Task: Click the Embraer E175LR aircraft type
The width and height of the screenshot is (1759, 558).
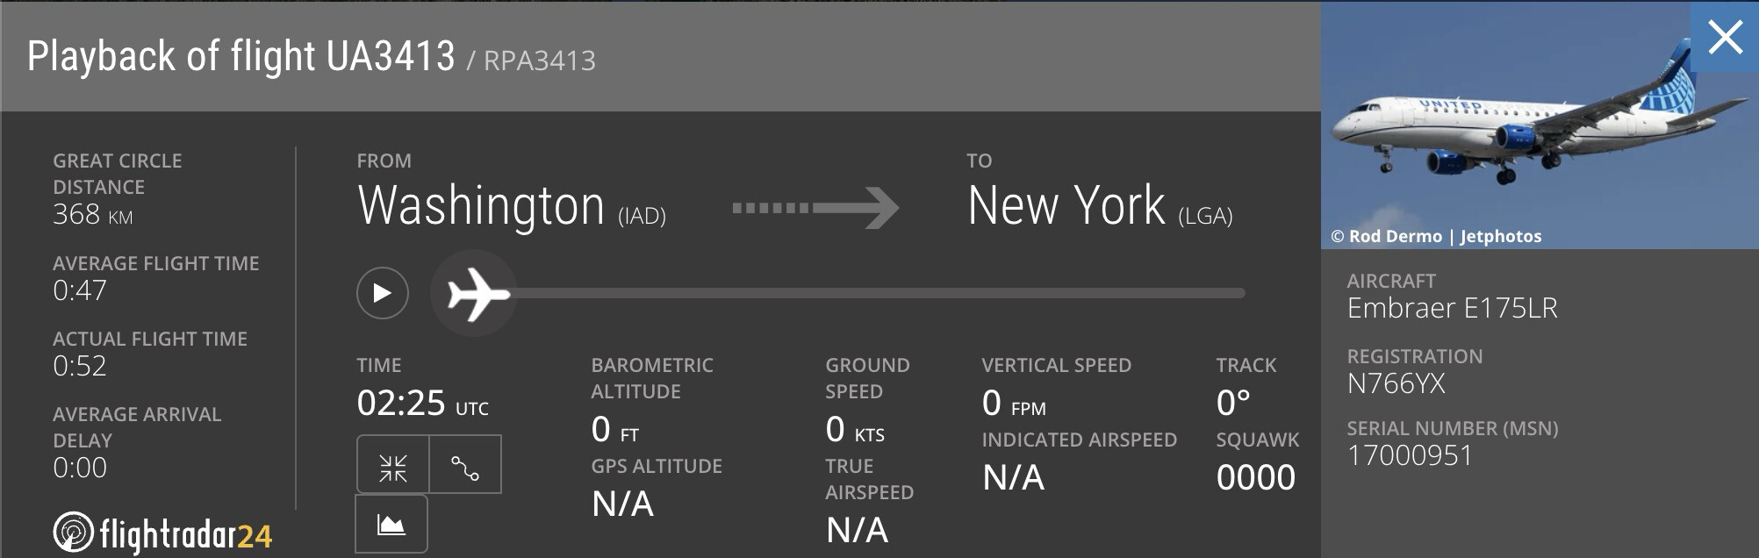Action: click(1452, 308)
